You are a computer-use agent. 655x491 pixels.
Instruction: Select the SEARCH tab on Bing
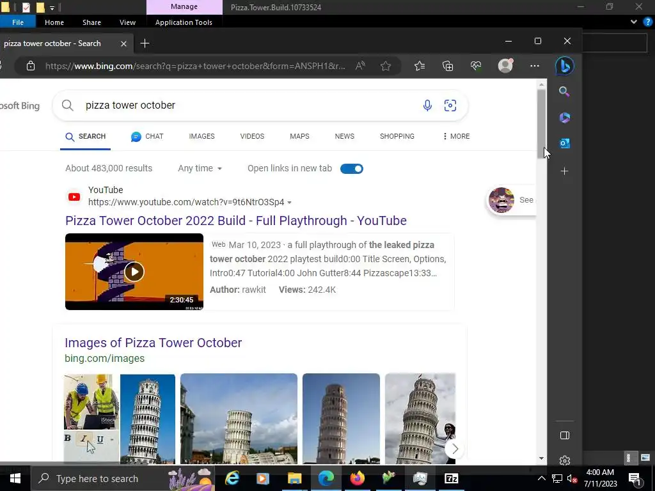pyautogui.click(x=86, y=137)
